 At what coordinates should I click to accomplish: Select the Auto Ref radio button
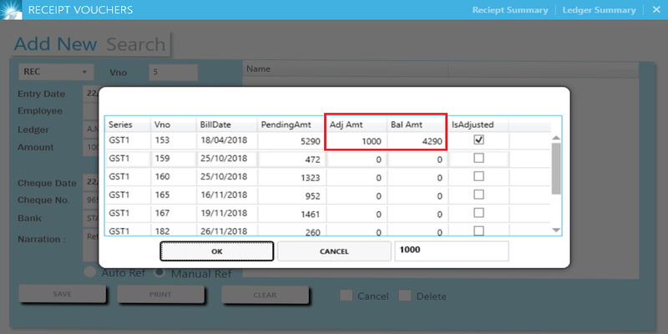point(90,272)
